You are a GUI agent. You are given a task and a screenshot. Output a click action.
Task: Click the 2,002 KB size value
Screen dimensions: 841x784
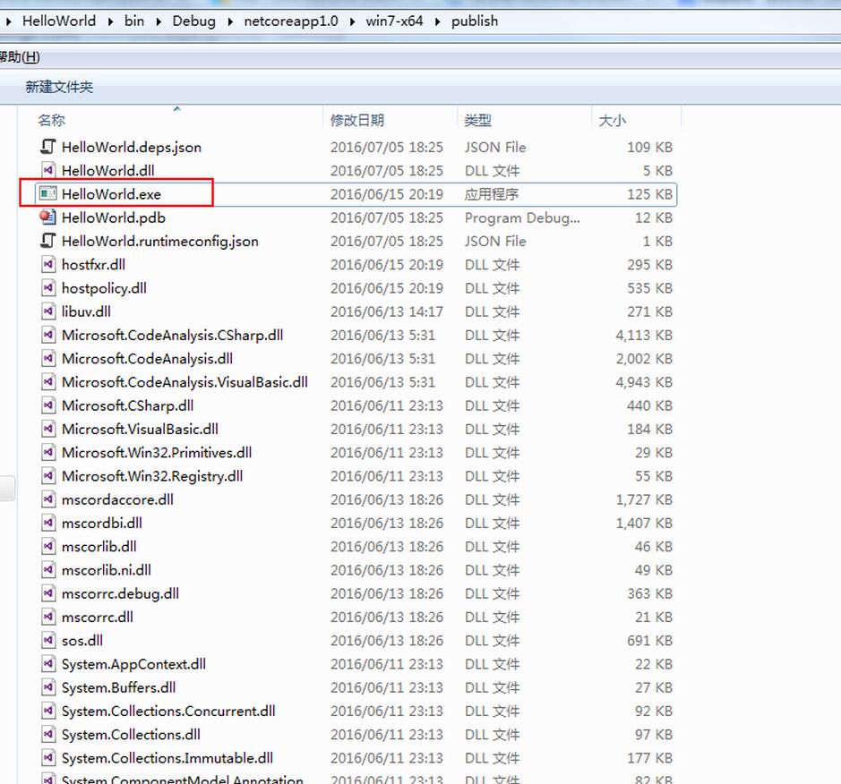tap(644, 359)
